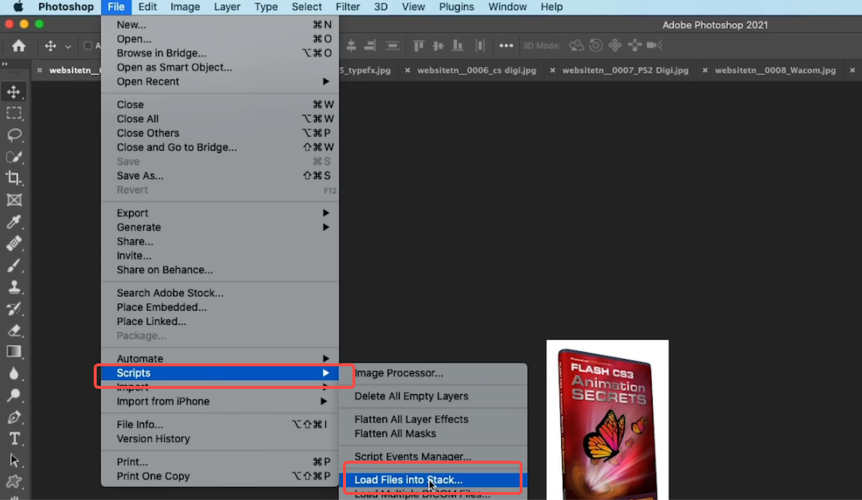862x500 pixels.
Task: Open the Select menu
Action: 306,7
